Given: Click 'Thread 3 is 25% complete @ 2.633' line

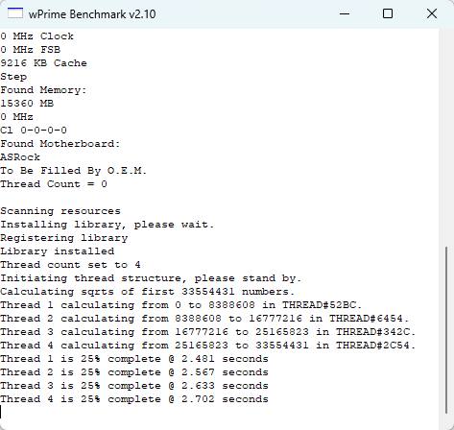Looking at the screenshot, I should coord(134,386).
